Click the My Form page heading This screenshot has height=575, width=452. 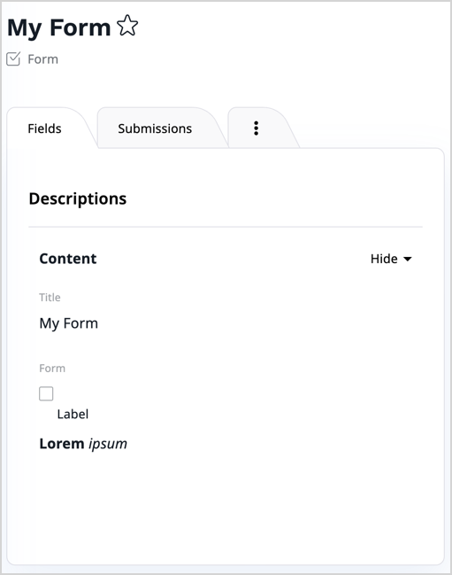[59, 27]
